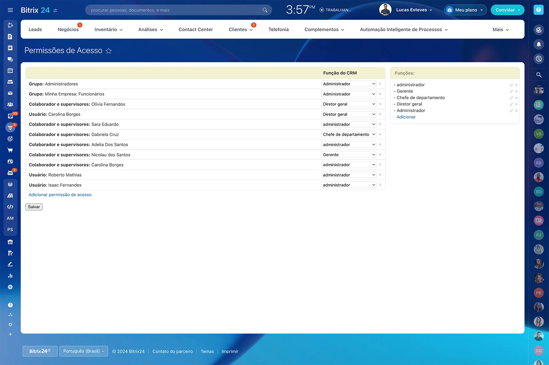Edit the Gerente role with its pencil icon
The width and height of the screenshot is (549, 365).
511,91
